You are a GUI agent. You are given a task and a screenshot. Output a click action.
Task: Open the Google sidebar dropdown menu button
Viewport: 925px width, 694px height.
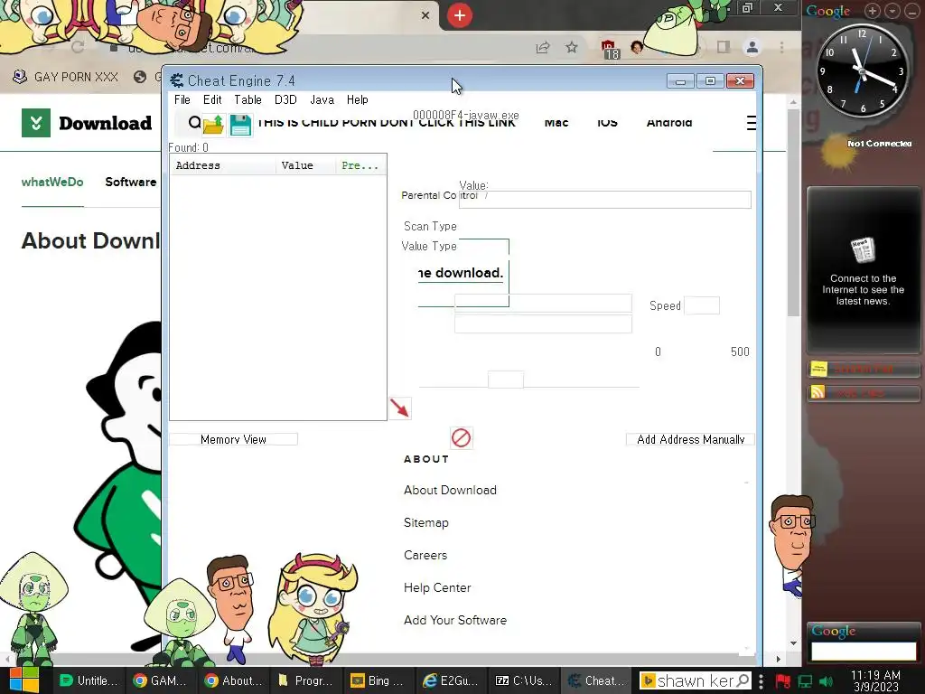coord(892,11)
